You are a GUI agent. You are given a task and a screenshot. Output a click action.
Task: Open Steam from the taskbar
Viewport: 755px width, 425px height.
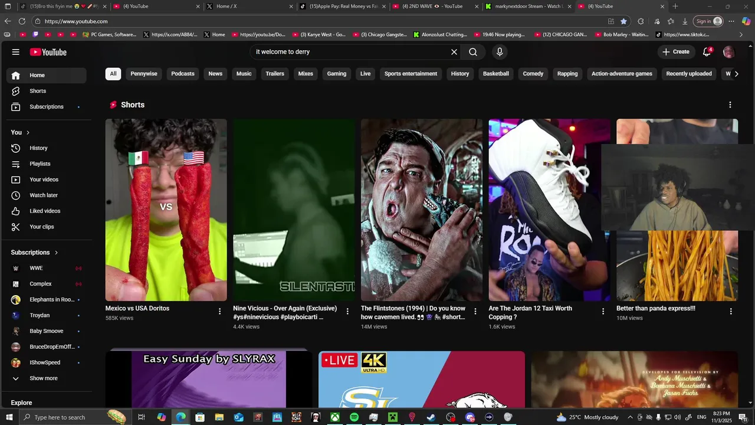431,417
